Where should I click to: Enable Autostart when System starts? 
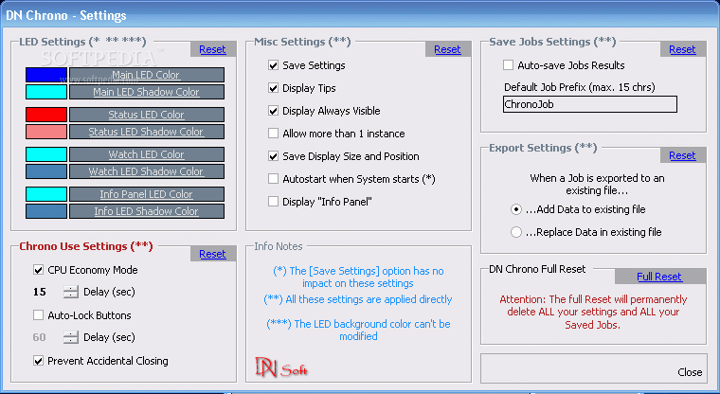click(273, 179)
